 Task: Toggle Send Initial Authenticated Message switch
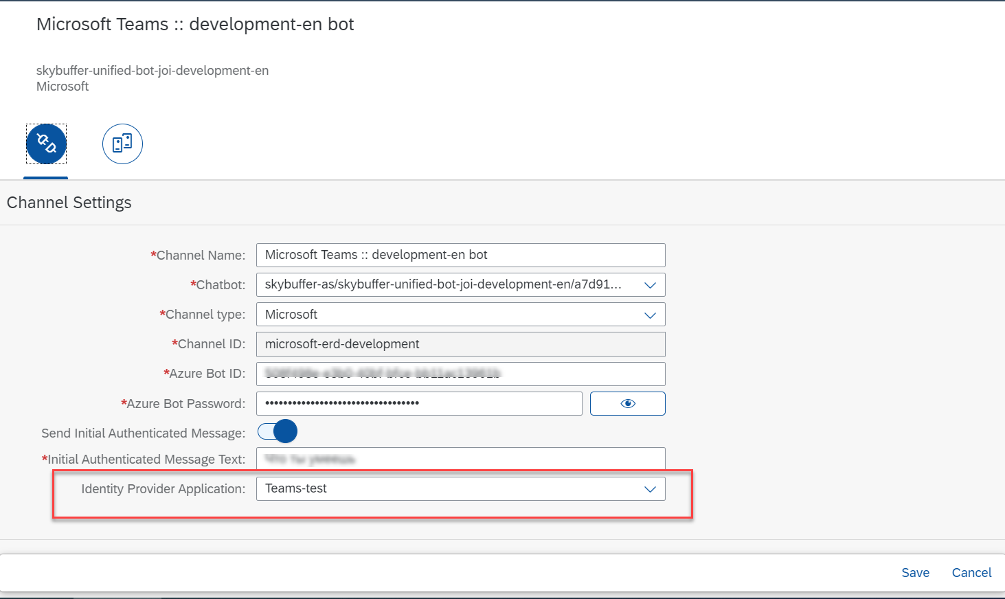[x=278, y=431]
